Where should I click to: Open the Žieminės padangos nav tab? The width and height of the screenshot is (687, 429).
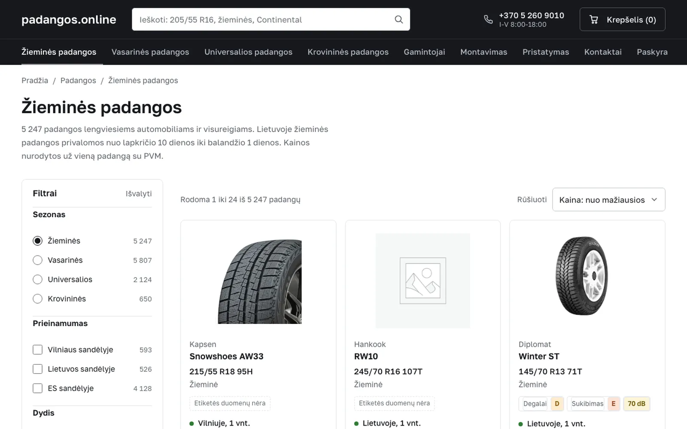(59, 52)
